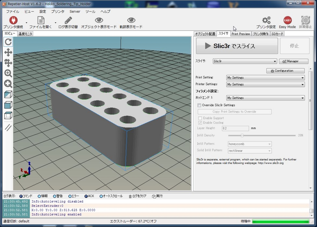Toggle parallel projection diagonal lines icon
317x227 pixels.
point(8,127)
